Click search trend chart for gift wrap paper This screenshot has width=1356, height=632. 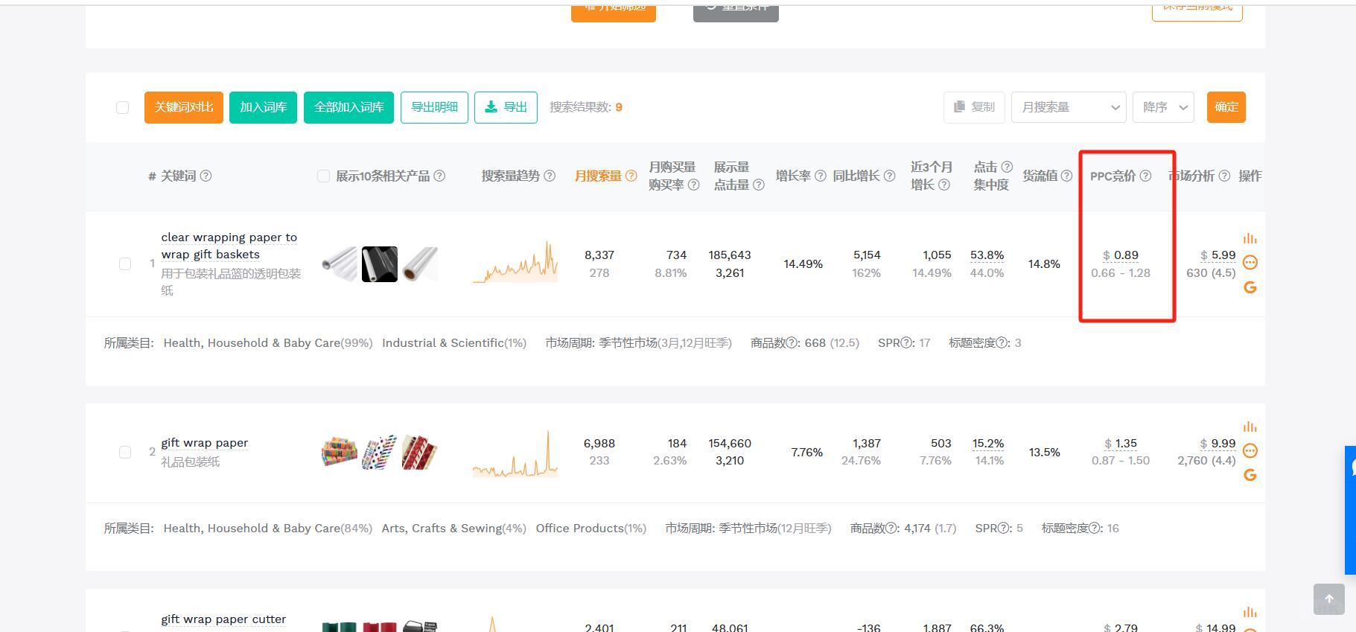515,453
